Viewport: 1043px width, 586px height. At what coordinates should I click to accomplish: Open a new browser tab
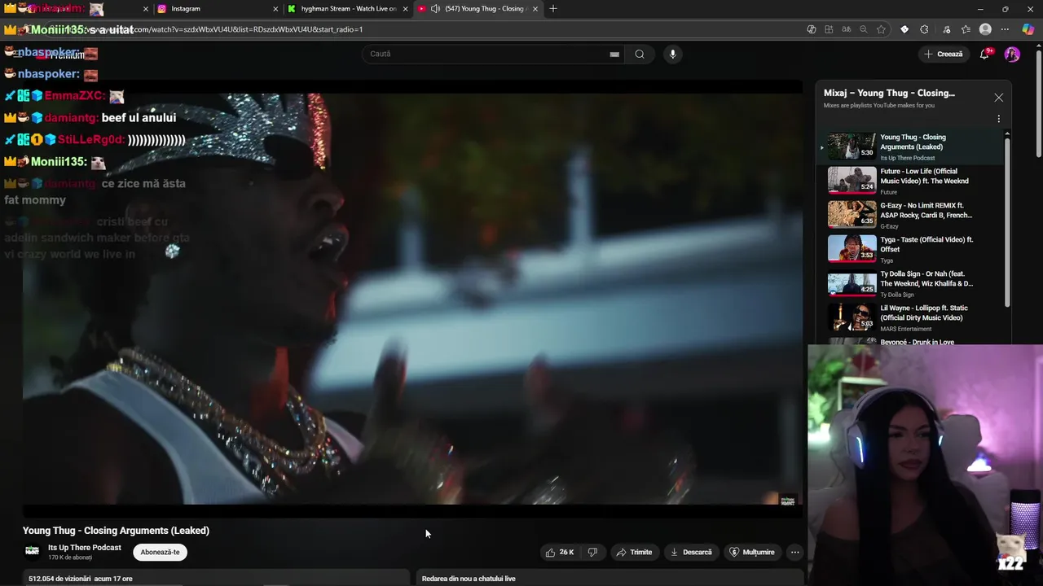pyautogui.click(x=553, y=9)
